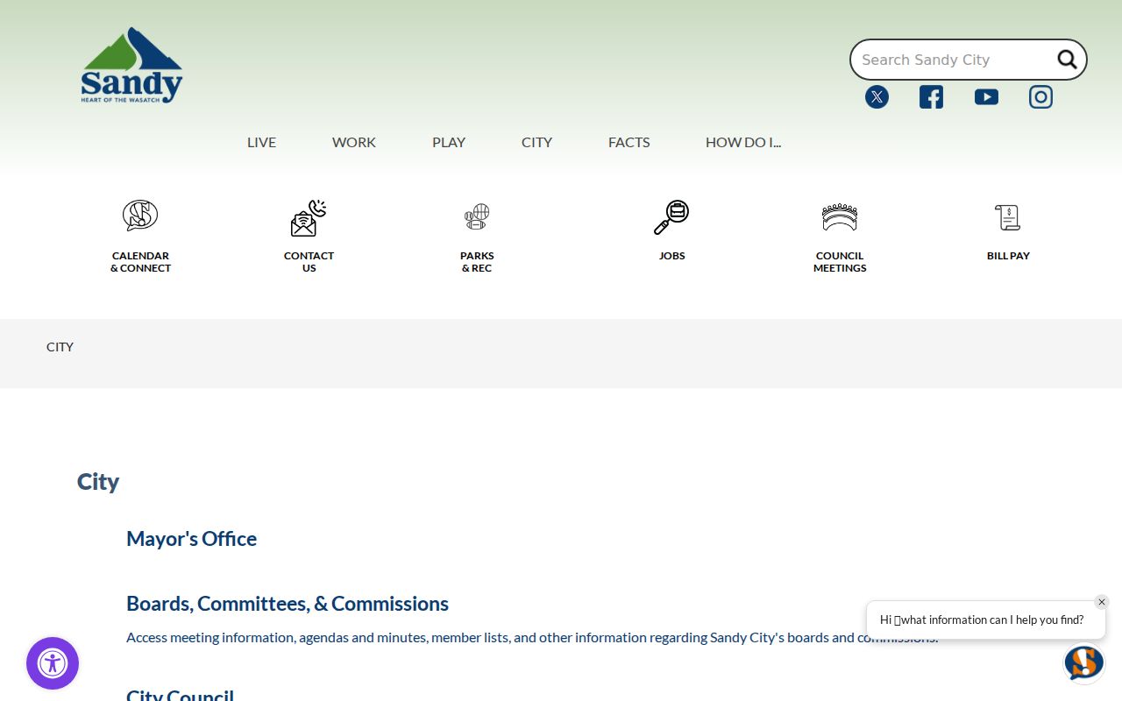Open the LIVE menu

click(261, 142)
